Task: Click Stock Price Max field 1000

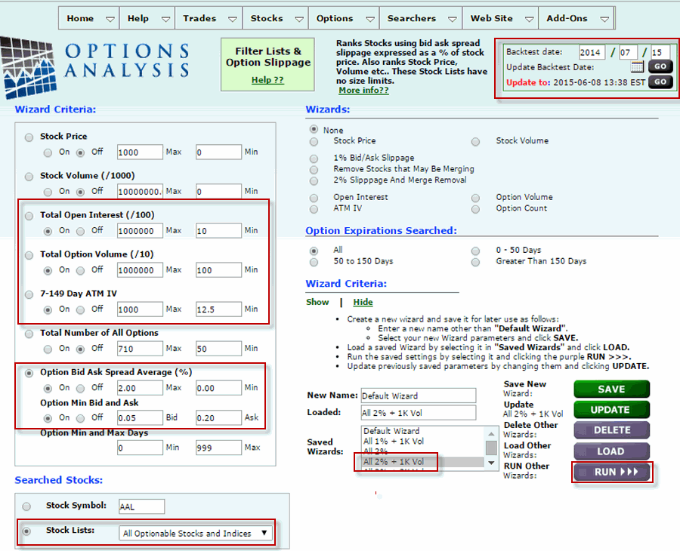Action: 140,152
